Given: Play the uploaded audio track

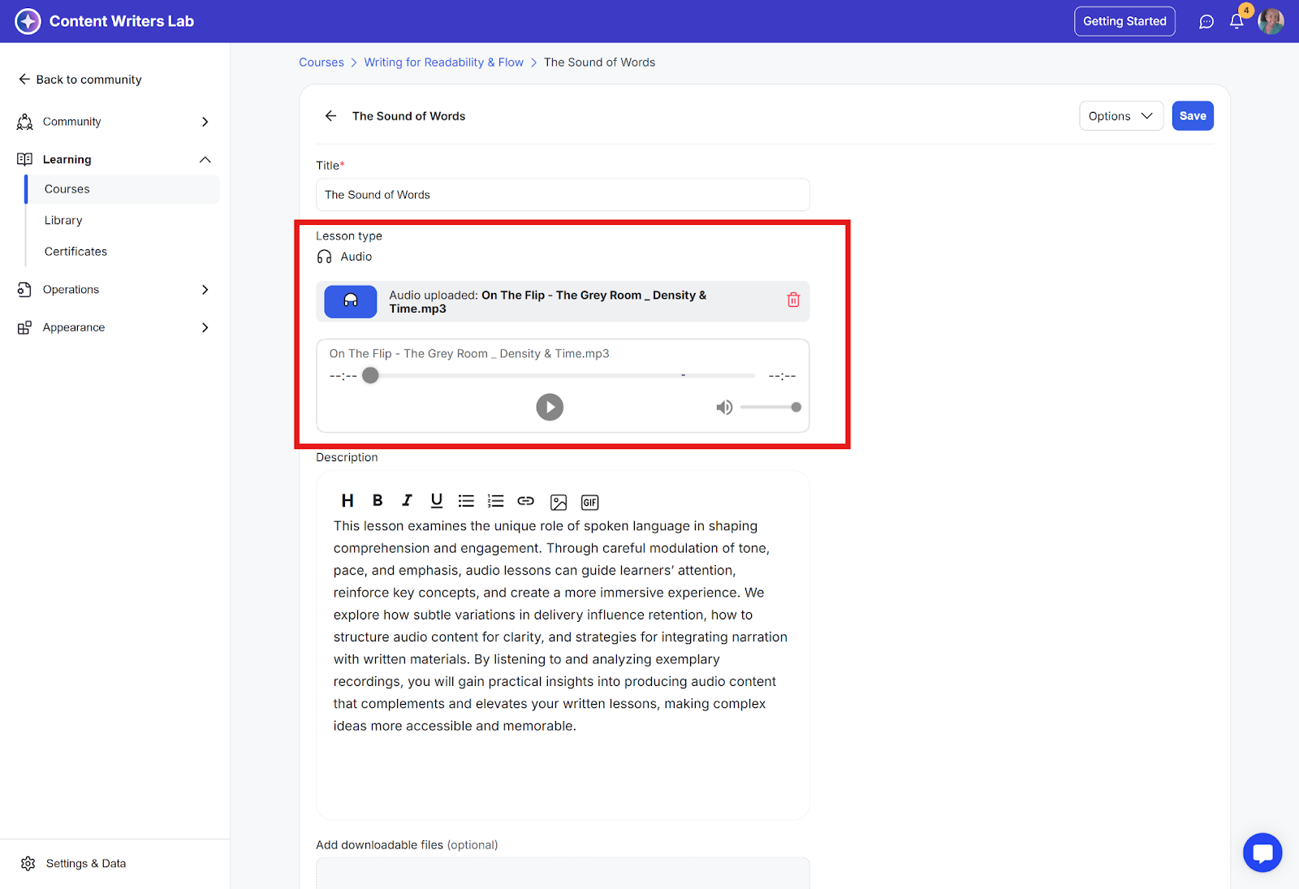Looking at the screenshot, I should (550, 407).
